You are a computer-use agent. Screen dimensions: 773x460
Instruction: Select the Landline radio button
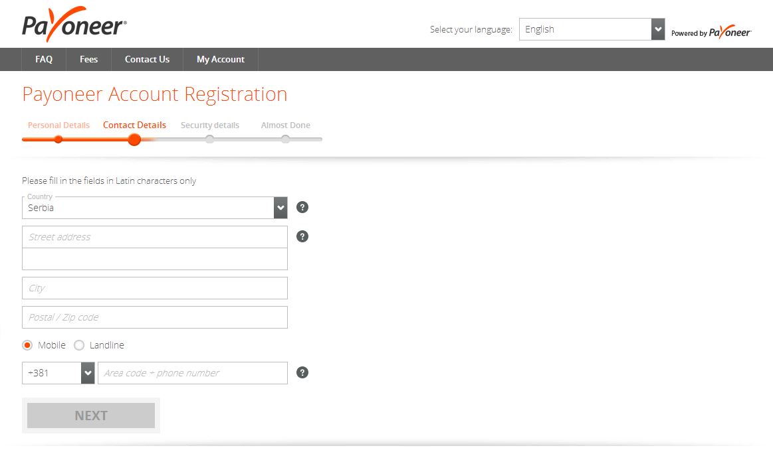79,345
